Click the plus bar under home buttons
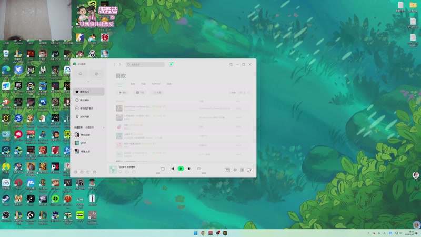The height and width of the screenshot is (237, 421). 88,82
